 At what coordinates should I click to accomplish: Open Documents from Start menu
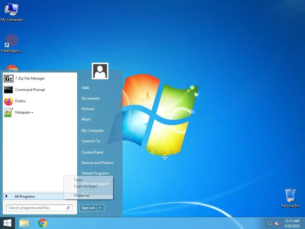point(91,98)
